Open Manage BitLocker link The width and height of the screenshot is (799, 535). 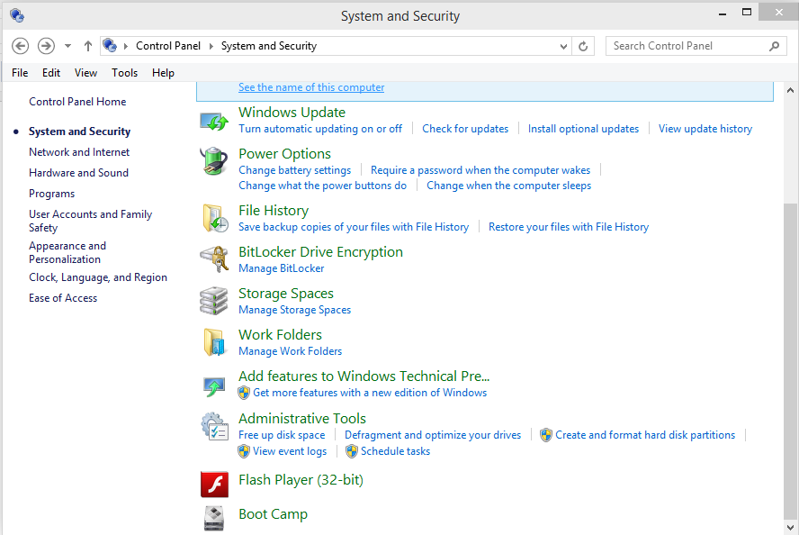(282, 268)
